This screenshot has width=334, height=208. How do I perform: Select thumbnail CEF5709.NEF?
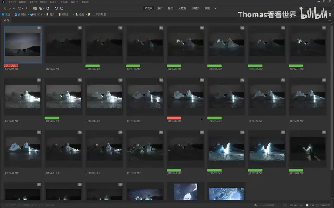(23, 45)
